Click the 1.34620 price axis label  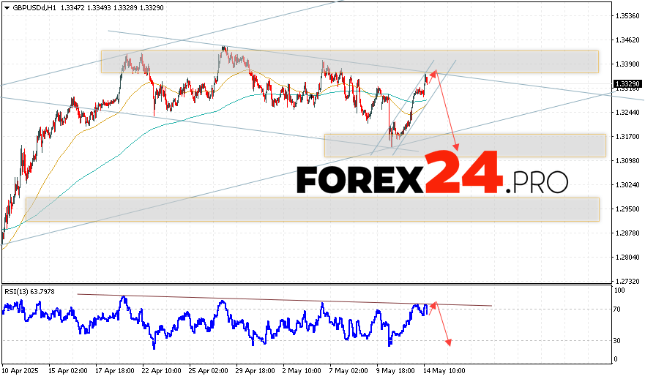[x=627, y=40]
